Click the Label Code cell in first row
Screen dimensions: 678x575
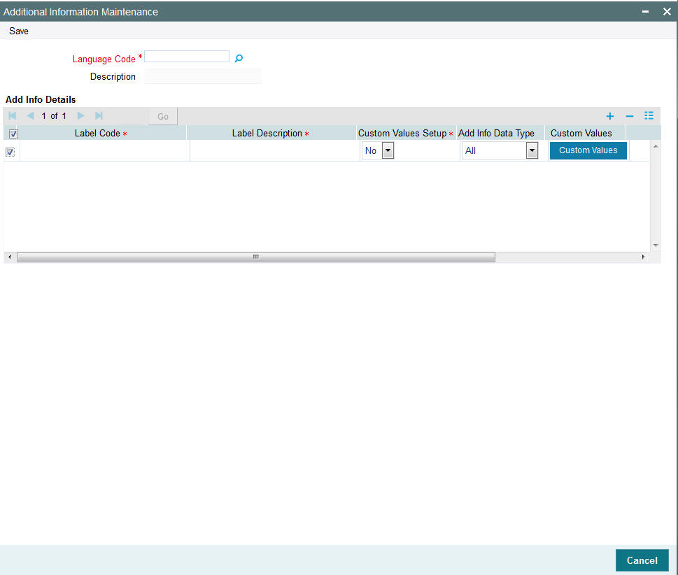(x=105, y=151)
